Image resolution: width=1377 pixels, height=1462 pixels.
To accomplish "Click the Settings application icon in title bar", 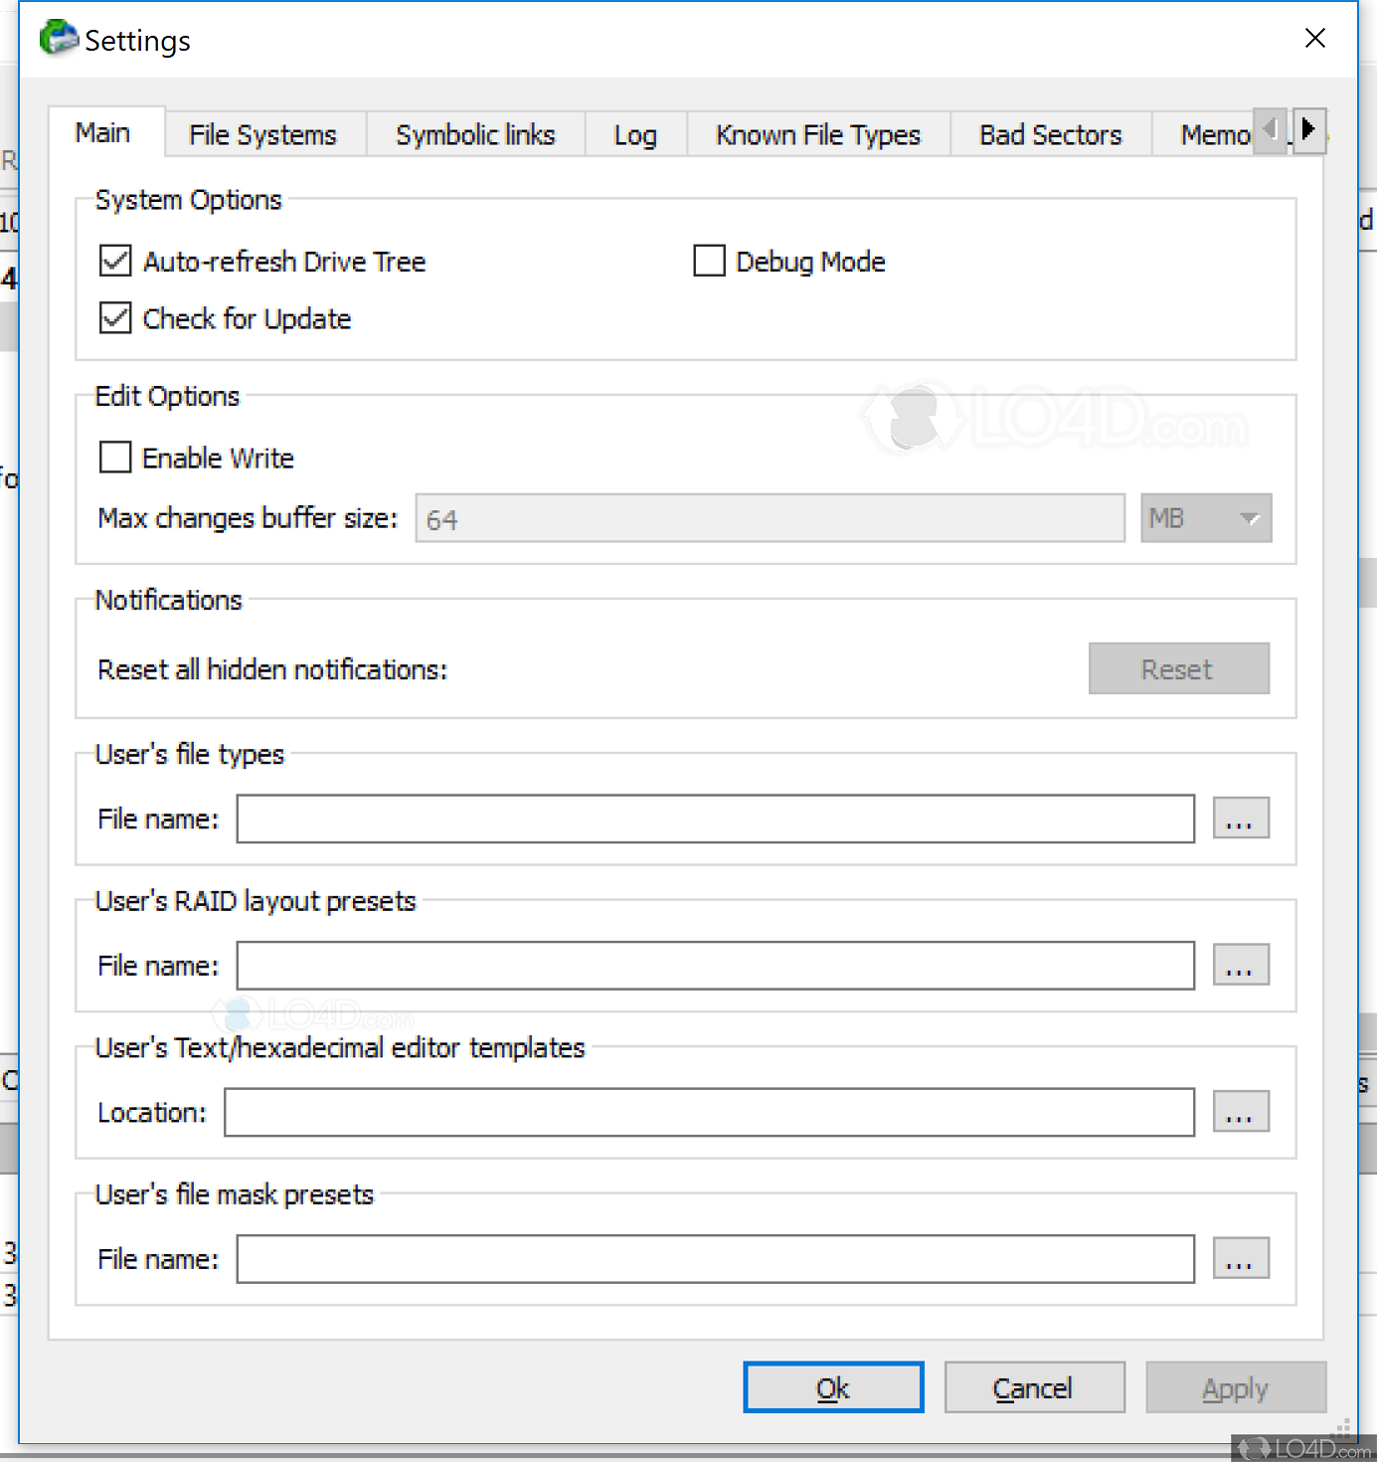I will pos(58,38).
